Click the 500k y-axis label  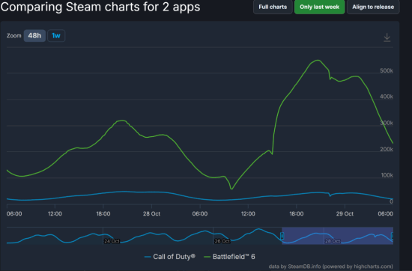click(x=387, y=70)
